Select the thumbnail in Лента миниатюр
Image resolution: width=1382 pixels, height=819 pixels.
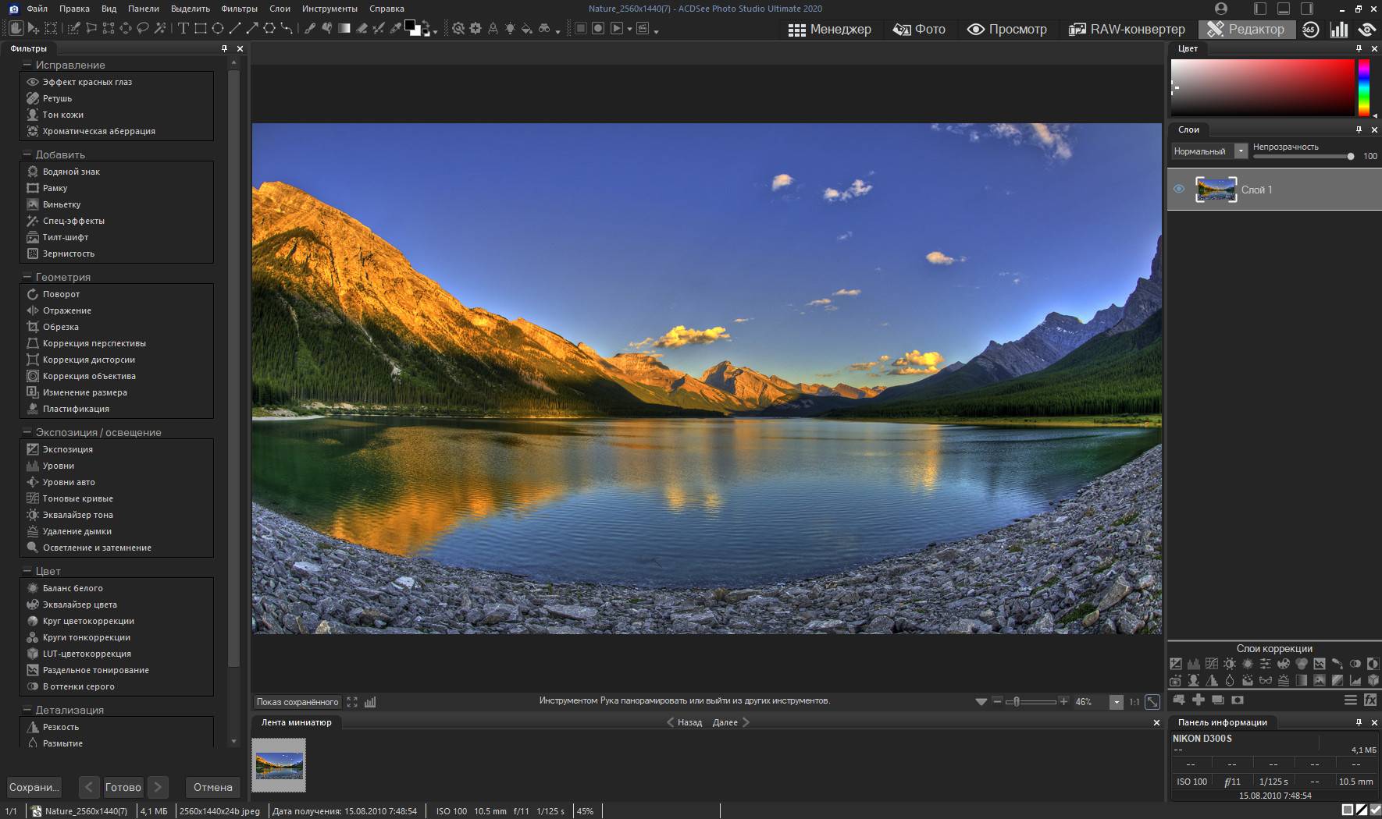[x=279, y=765]
